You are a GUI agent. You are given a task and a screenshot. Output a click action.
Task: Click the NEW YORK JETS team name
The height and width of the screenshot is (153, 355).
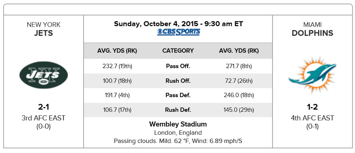[x=43, y=29]
